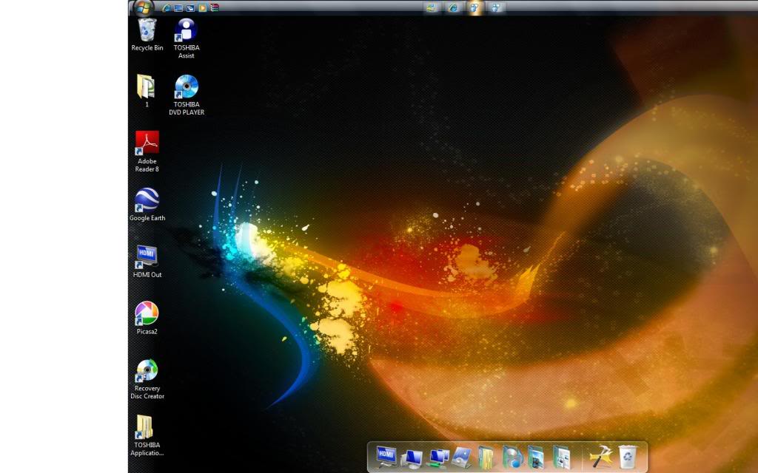This screenshot has width=758, height=473.
Task: Open the Music folder icon in dock
Action: click(512, 457)
